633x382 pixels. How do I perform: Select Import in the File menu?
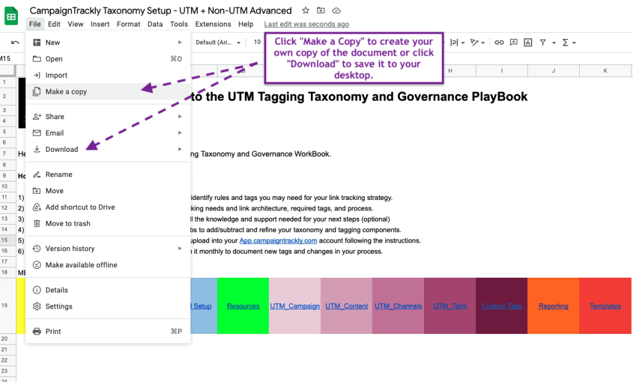point(108,75)
